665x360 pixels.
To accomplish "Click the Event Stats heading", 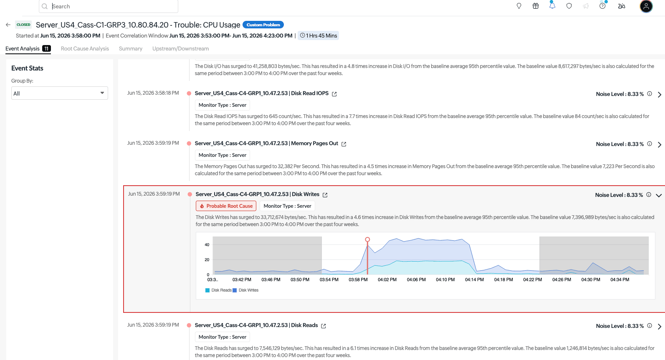I will pyautogui.click(x=27, y=68).
